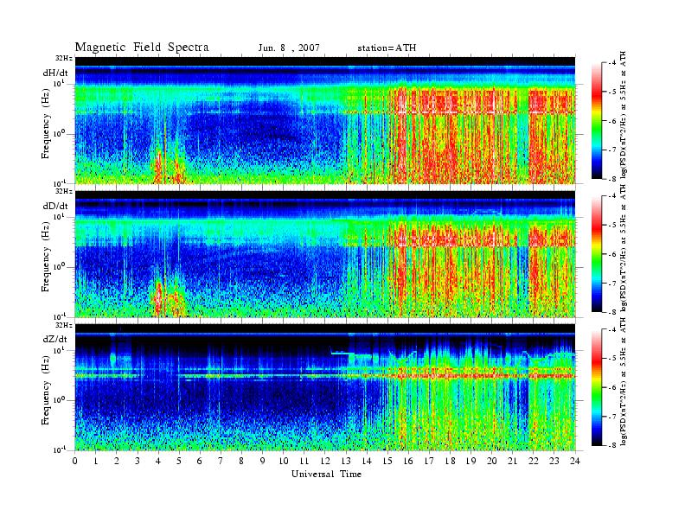
Task: Select the "dD/dt" panel label
Action: 55,206
